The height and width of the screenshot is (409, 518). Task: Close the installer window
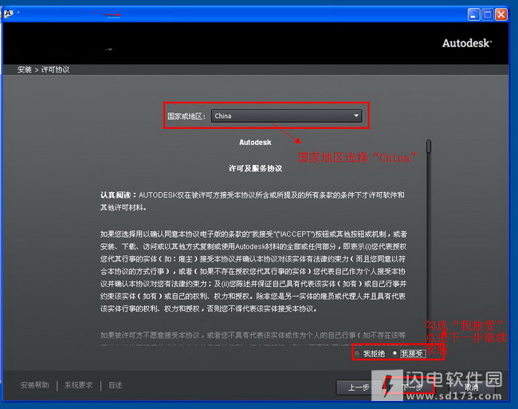[x=501, y=14]
